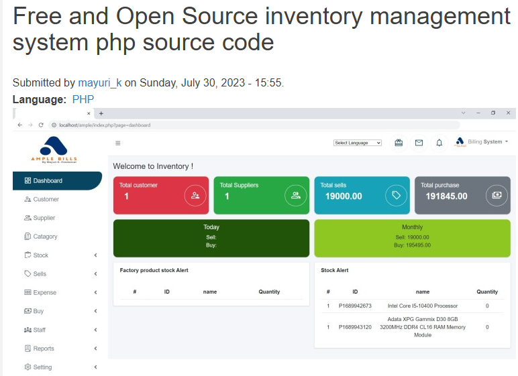This screenshot has height=376, width=518.
Task: Open the mail envelope icon
Action: coord(419,143)
